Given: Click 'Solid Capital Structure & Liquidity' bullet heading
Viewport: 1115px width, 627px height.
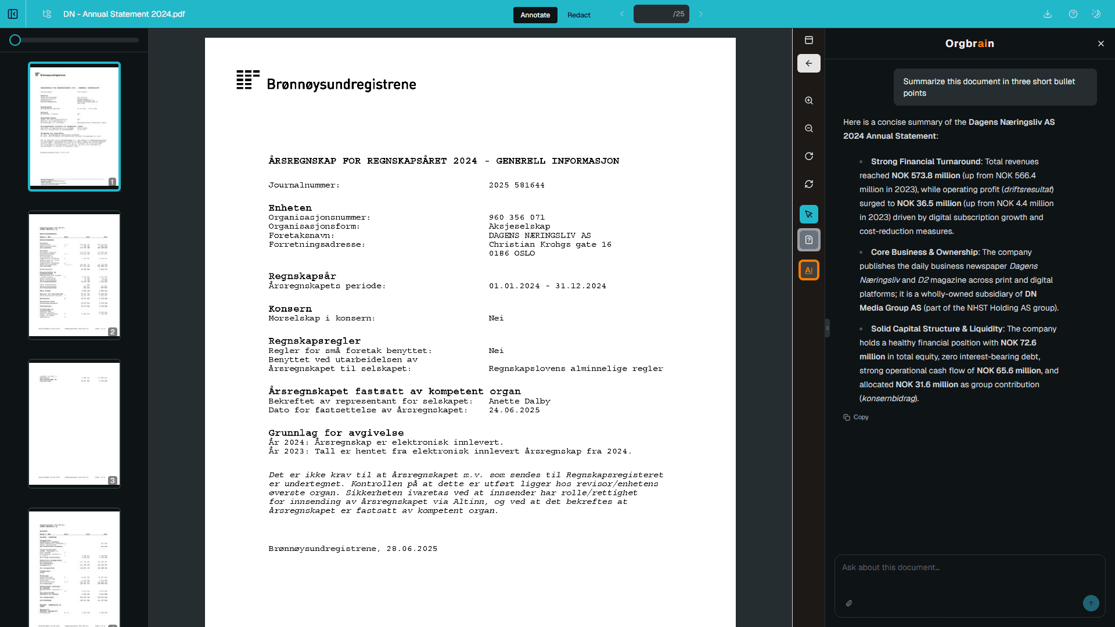Looking at the screenshot, I should coord(937,329).
